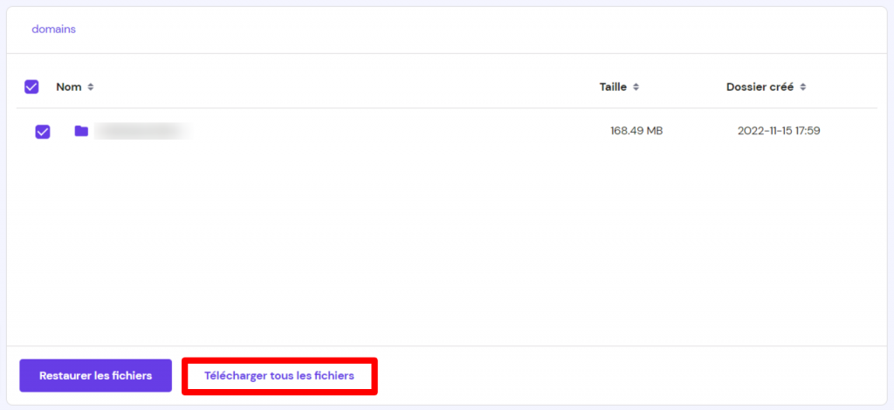Click the Dossier créé sort icon
The height and width of the screenshot is (410, 894).
[802, 86]
